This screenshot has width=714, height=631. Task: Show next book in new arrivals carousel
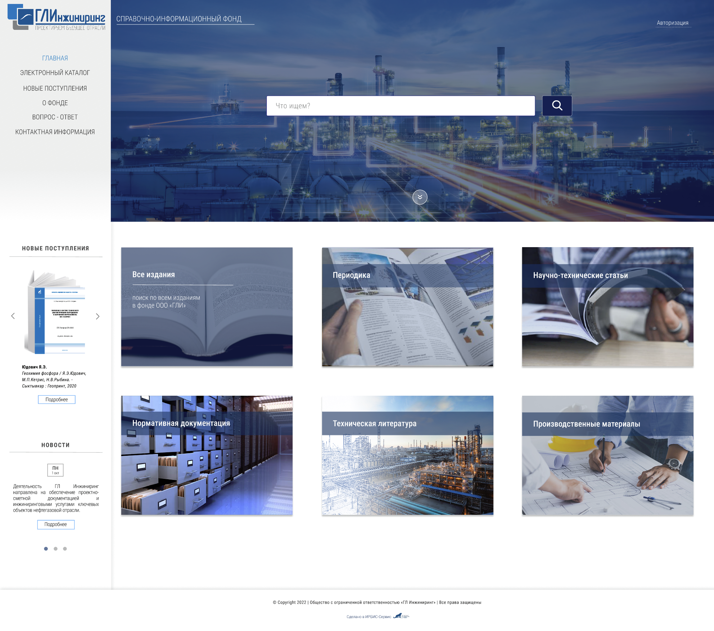(x=98, y=316)
